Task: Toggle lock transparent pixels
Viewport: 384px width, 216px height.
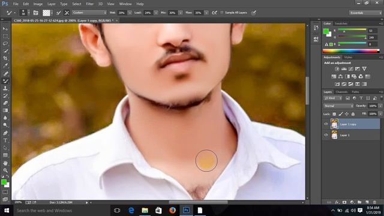Action: pyautogui.click(x=334, y=114)
